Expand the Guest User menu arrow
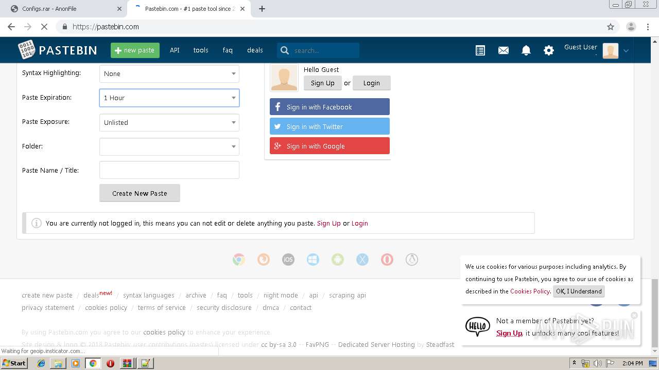 click(x=626, y=50)
